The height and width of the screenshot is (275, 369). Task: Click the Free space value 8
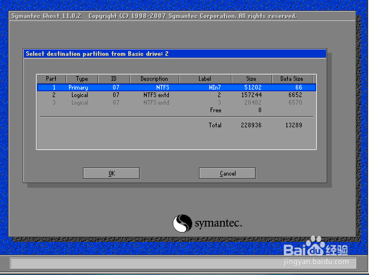[260, 110]
